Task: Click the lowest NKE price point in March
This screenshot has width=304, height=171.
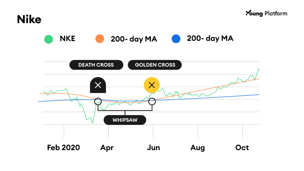Action: (x=93, y=123)
